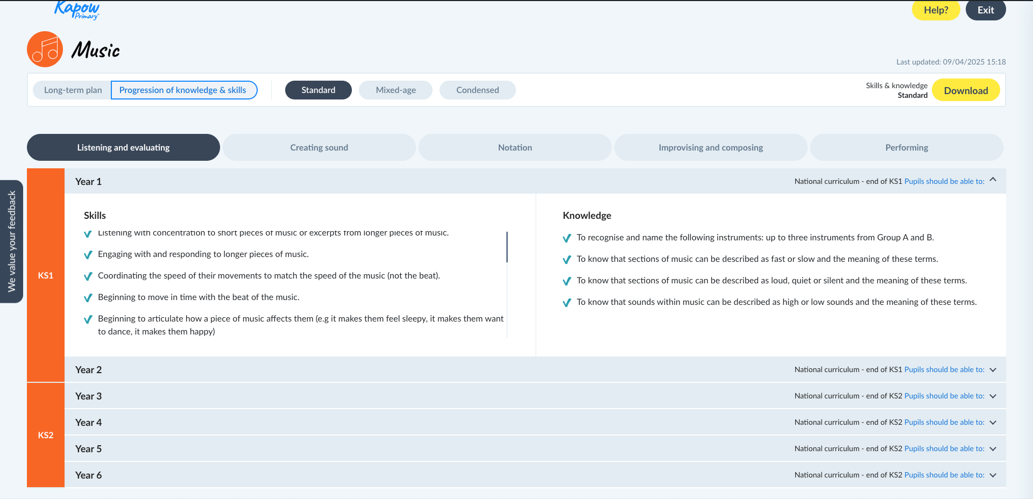
Task: Switch to Long-term plan view
Action: (x=73, y=90)
